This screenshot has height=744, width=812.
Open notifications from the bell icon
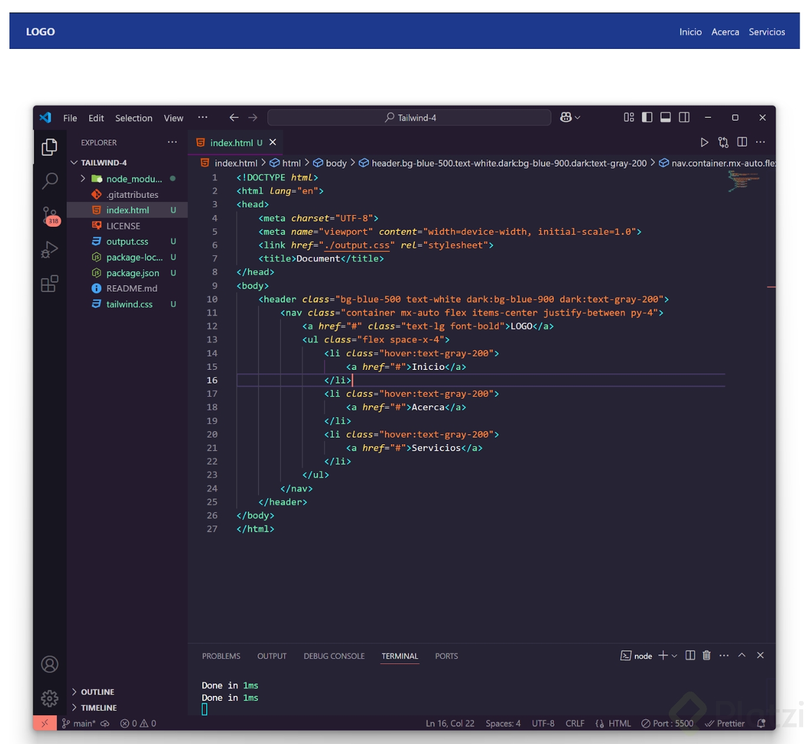click(761, 723)
